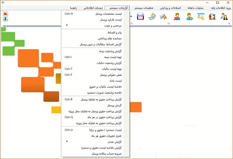The height and width of the screenshot is (159, 233).
Task: Close the application window
Action: click(x=228, y=3)
